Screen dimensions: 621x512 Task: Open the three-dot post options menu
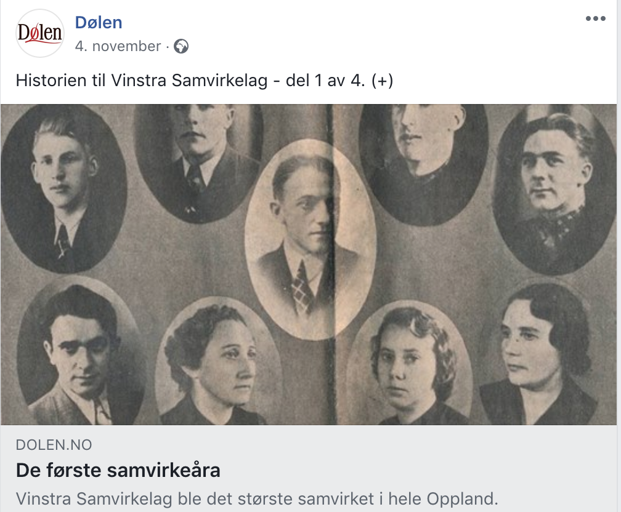pyautogui.click(x=595, y=19)
